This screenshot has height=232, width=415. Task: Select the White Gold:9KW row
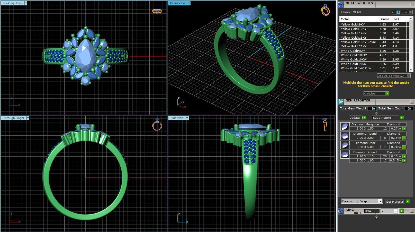coord(374,51)
